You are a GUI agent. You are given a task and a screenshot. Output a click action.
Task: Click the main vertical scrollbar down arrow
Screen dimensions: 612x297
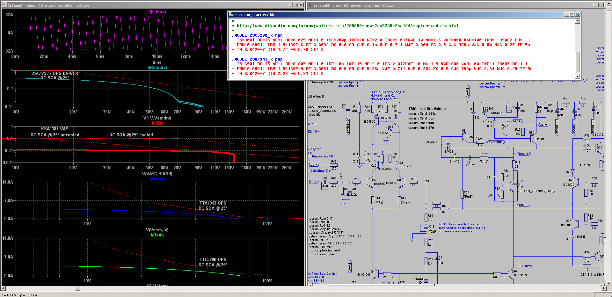point(609,283)
